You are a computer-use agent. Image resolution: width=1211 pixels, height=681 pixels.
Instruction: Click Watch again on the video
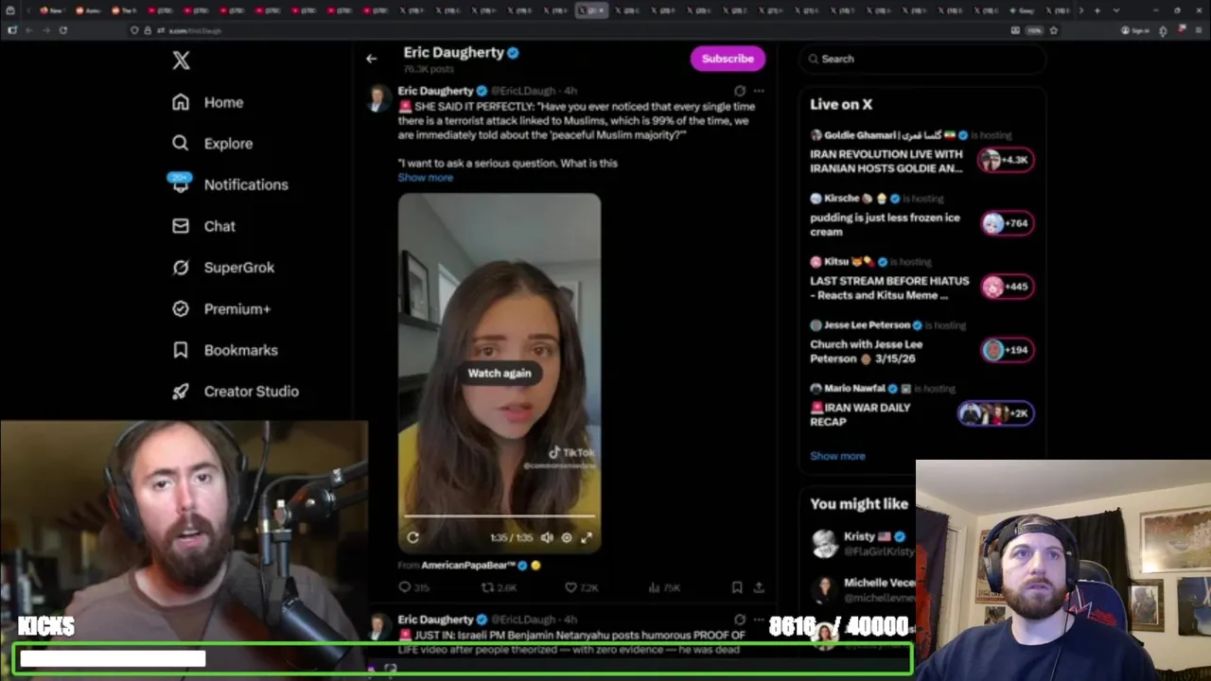(x=500, y=373)
